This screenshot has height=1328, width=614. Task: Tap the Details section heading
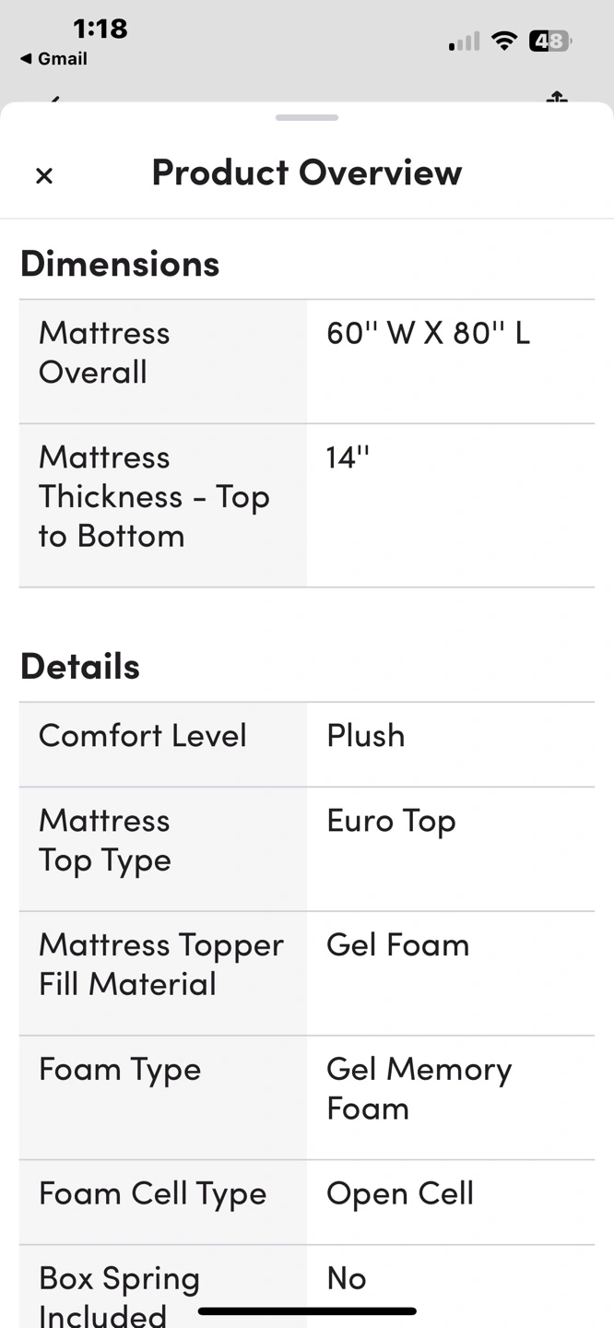click(x=80, y=666)
